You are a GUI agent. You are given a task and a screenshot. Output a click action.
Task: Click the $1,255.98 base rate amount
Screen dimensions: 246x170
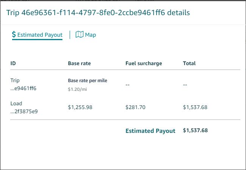point(80,107)
